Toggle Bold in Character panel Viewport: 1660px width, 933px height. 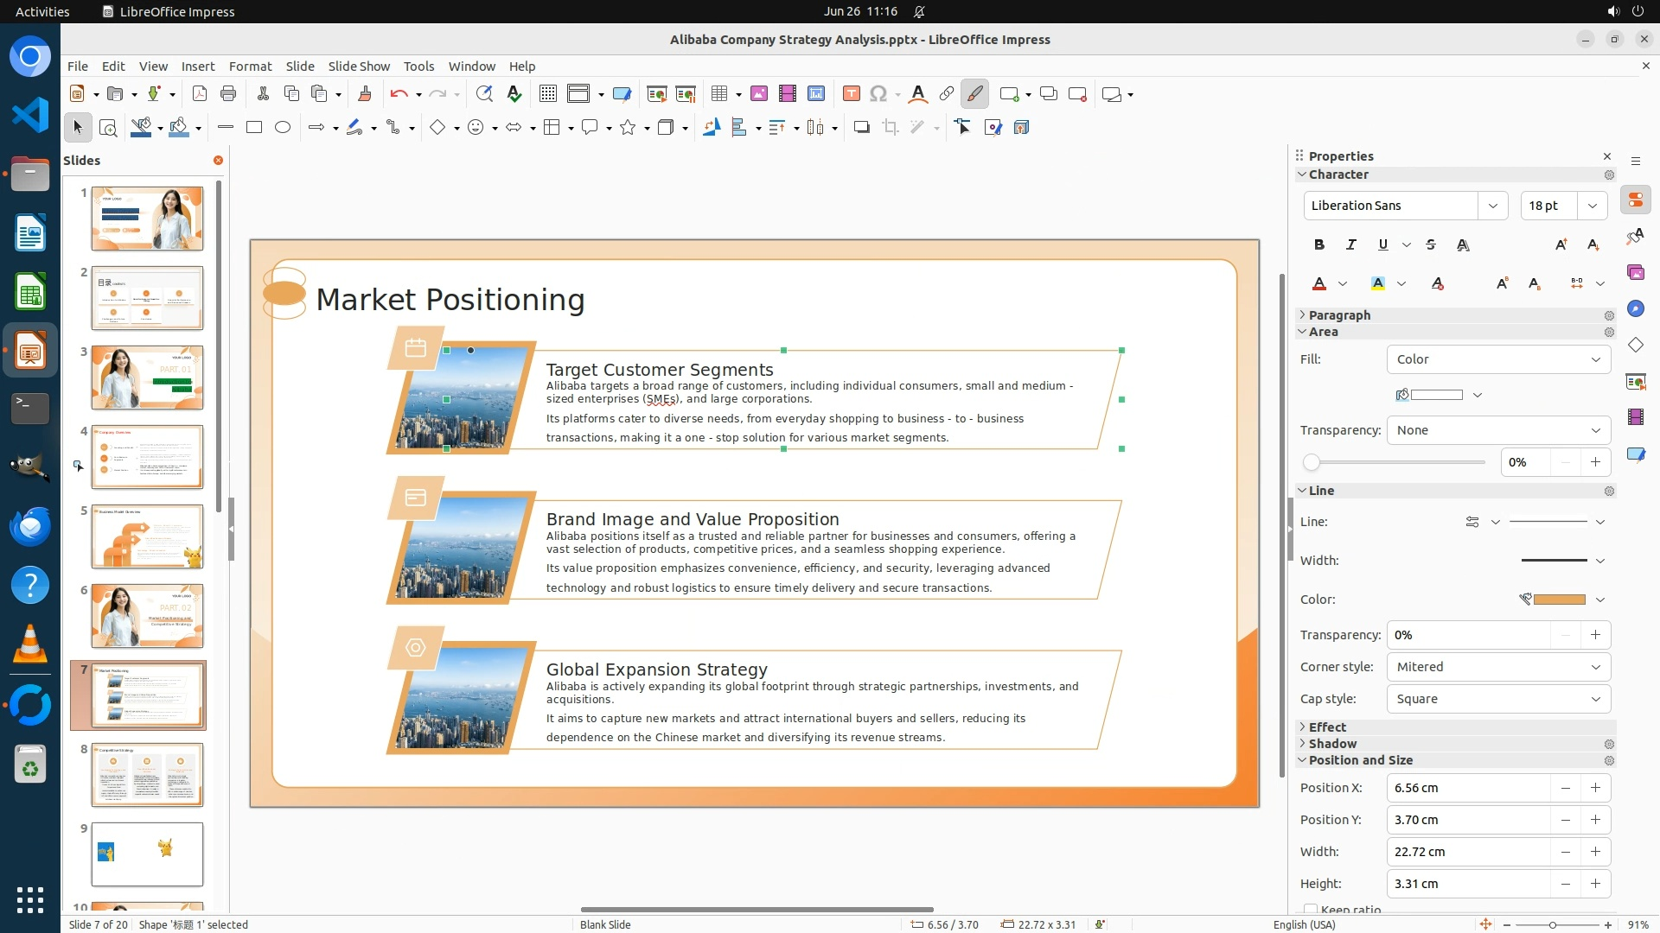coord(1318,245)
